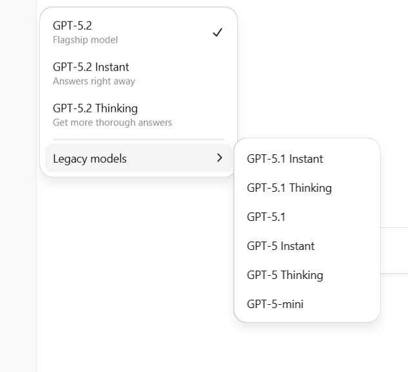
Task: Select GPT-5 Thinking legacy option
Action: 284,275
